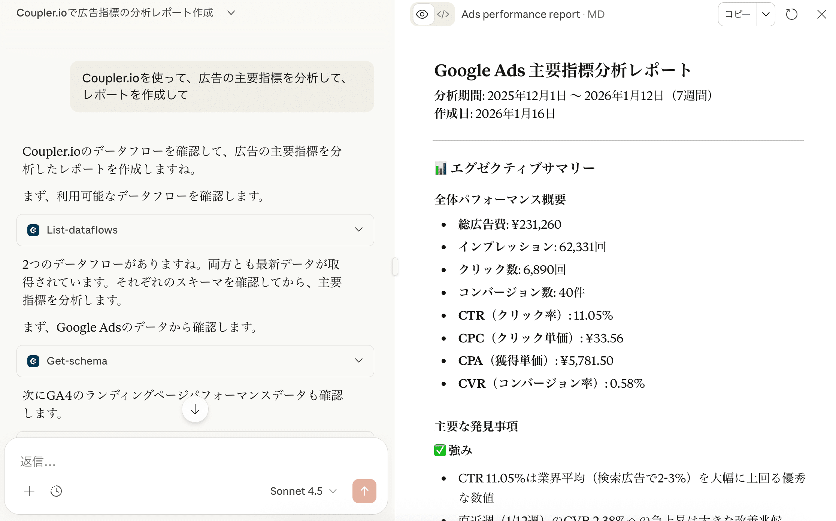The width and height of the screenshot is (836, 521).
Task: Click the クリック数: 6,890回 line
Action: (512, 269)
